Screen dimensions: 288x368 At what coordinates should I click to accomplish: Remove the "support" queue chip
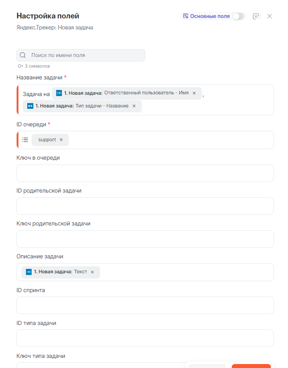(61, 139)
